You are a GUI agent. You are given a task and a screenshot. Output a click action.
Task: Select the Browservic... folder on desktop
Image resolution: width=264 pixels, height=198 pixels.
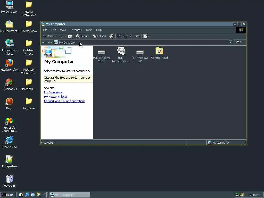click(29, 26)
